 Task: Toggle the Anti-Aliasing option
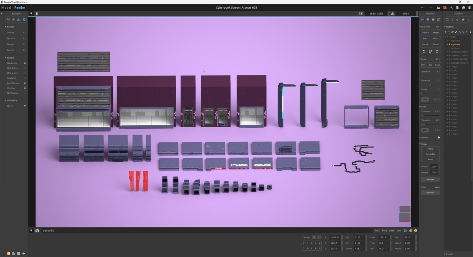(x=25, y=83)
